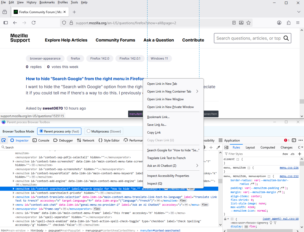Bookmark this page with the star icon
Image resolution: width=304 pixels, height=232 pixels.
(x=248, y=23)
